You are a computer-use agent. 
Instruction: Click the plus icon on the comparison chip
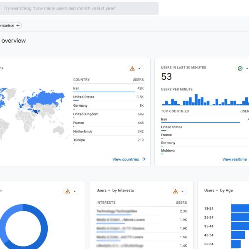coord(18,26)
